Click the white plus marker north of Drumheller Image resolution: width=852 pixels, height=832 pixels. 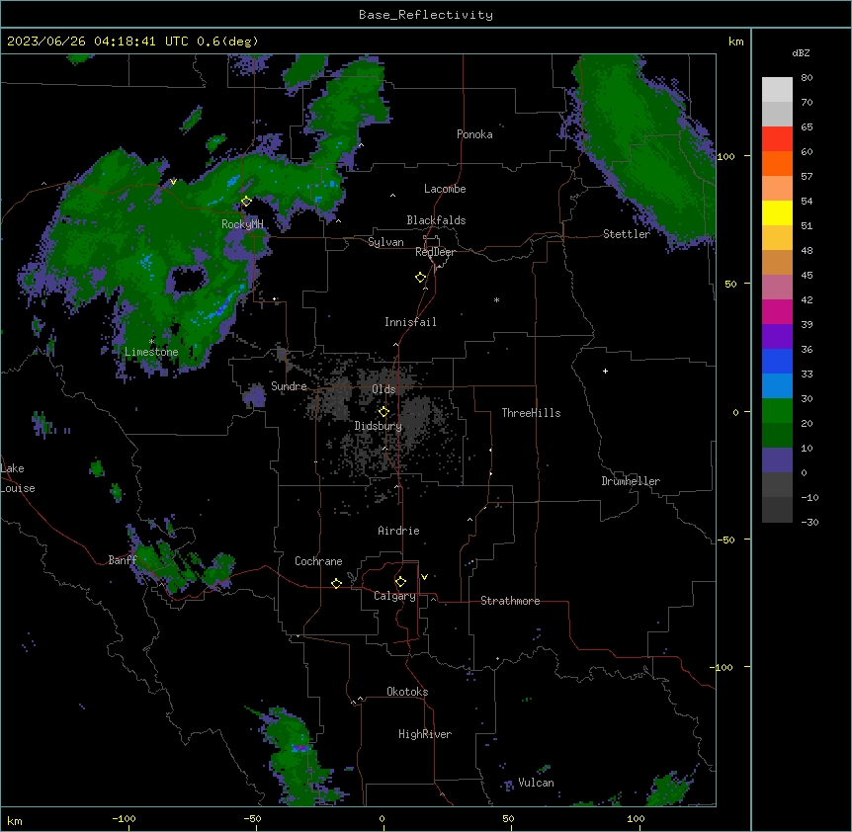(x=605, y=371)
